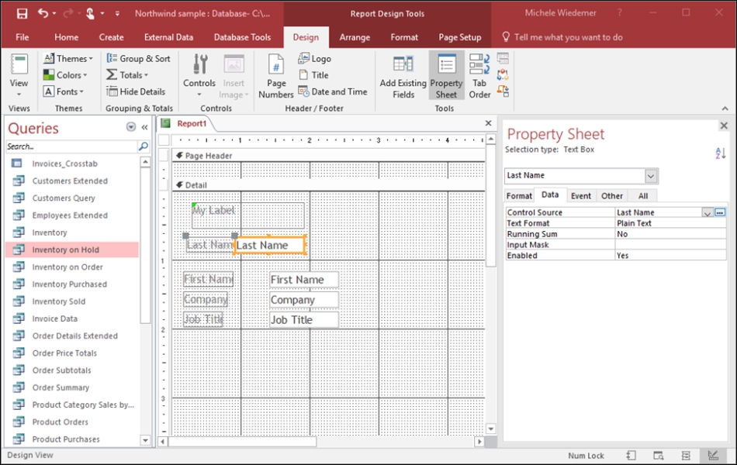Select the Product Purchases query
Screen dimensions: 737x465
pos(72,439)
